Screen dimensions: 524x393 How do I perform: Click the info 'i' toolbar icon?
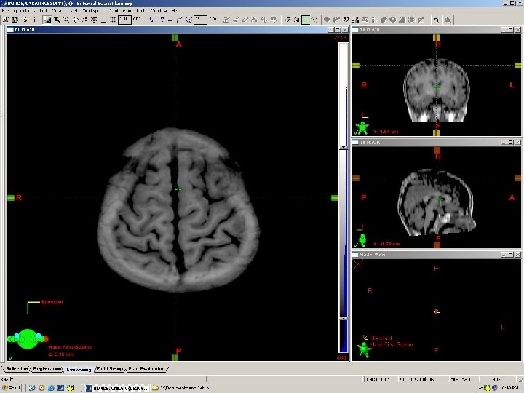[x=34, y=20]
